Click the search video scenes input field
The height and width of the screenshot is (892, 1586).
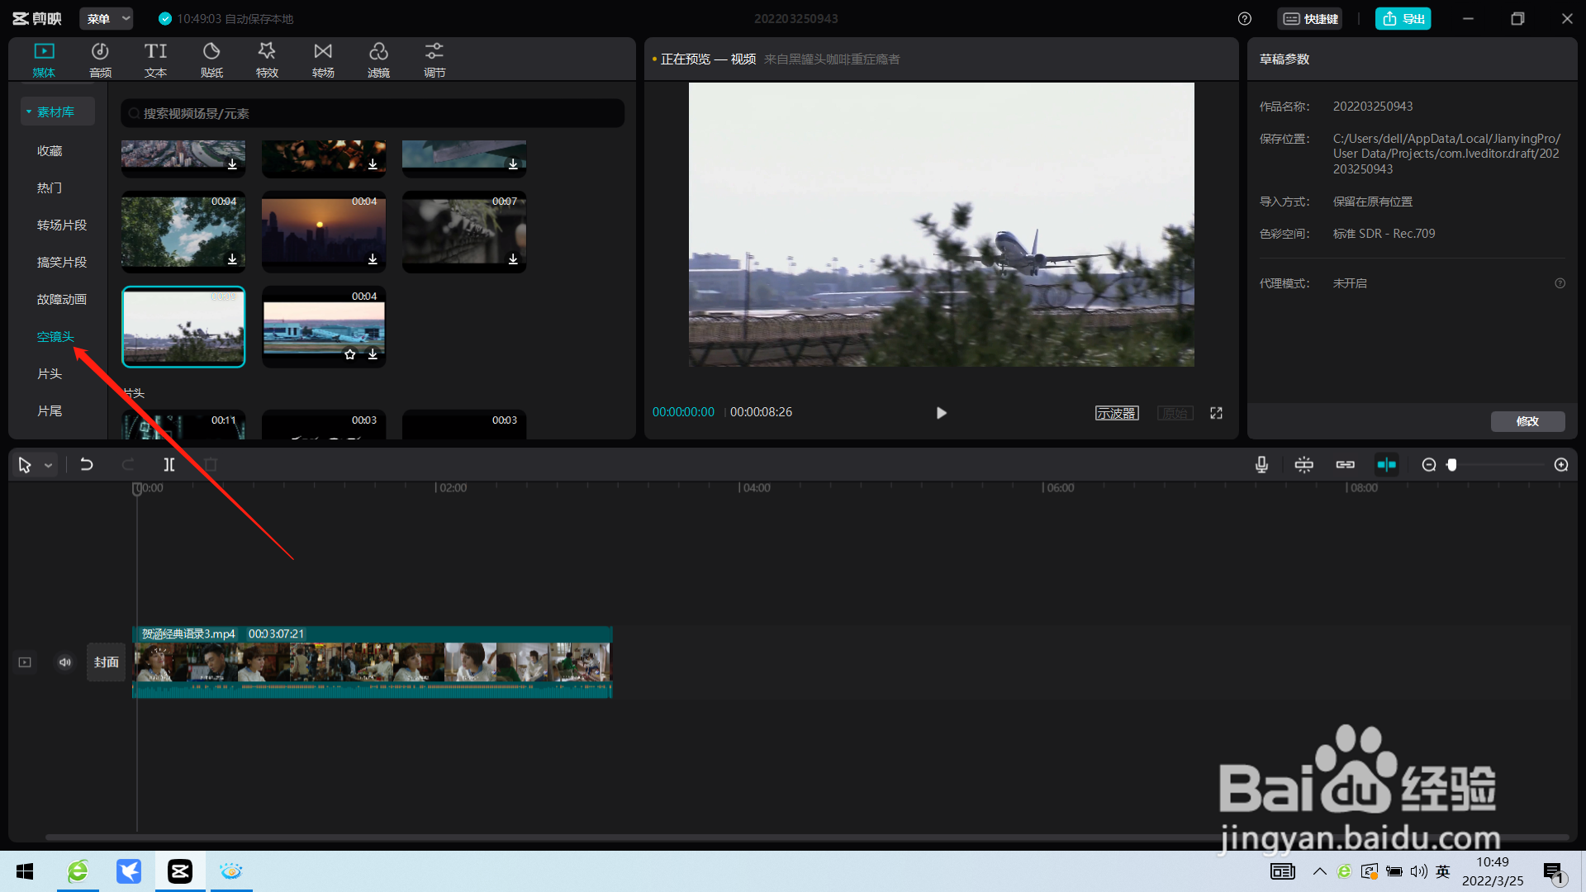[372, 113]
